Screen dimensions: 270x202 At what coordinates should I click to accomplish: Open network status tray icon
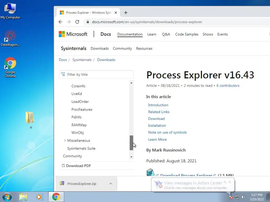[237, 197]
